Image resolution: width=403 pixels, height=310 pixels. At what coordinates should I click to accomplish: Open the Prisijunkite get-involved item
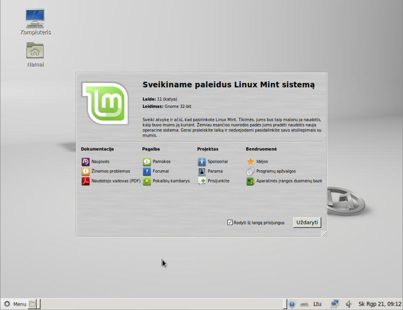pyautogui.click(x=214, y=181)
